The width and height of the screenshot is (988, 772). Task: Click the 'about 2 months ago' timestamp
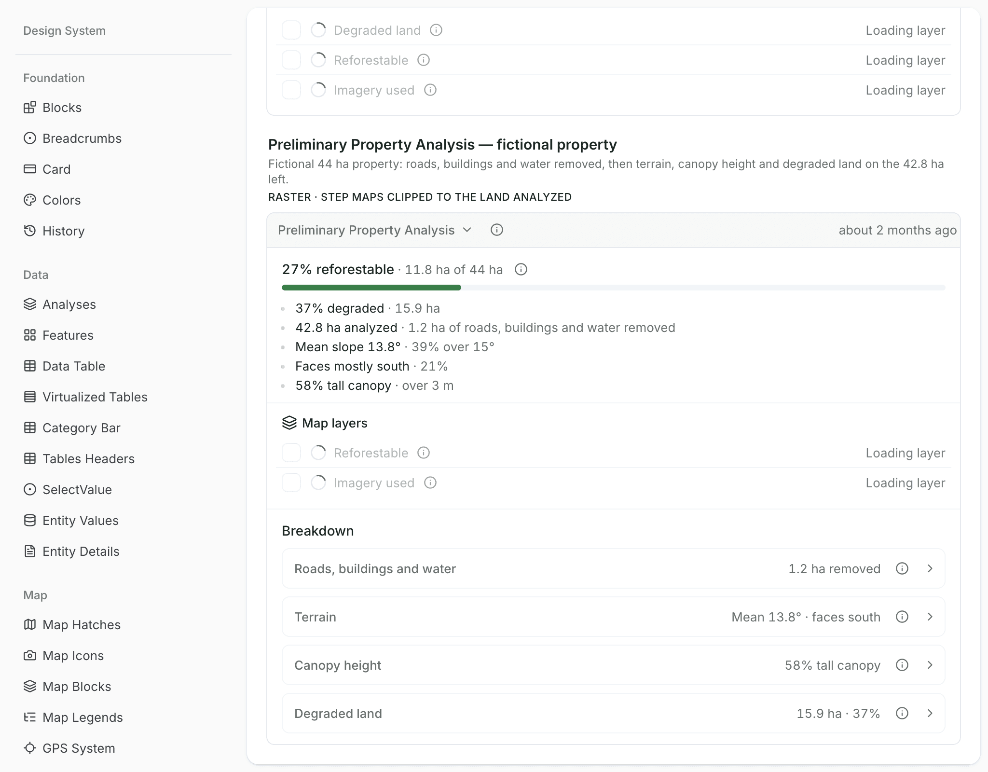click(x=897, y=230)
